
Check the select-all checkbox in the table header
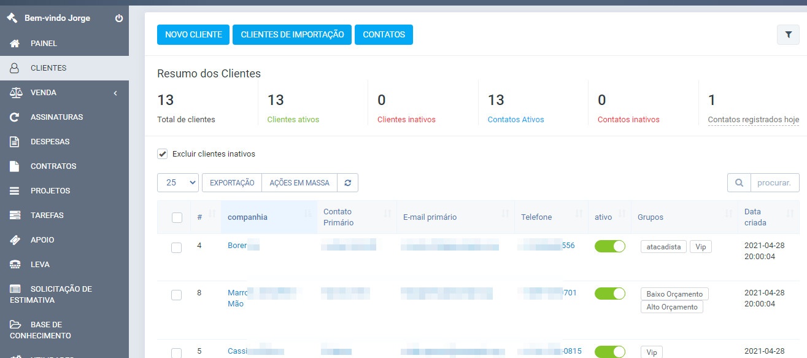point(177,217)
